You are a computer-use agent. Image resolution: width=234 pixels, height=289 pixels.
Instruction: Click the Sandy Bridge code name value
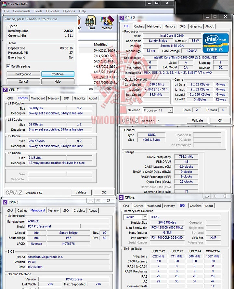click(158, 41)
